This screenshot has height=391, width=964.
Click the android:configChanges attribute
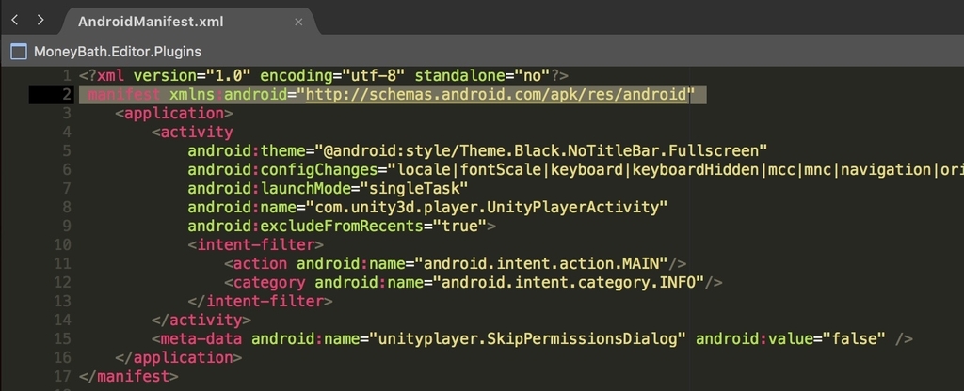point(282,170)
